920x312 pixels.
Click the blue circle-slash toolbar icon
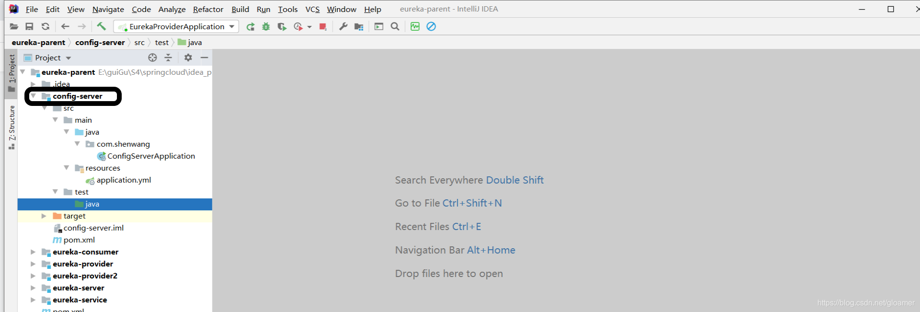(x=431, y=26)
